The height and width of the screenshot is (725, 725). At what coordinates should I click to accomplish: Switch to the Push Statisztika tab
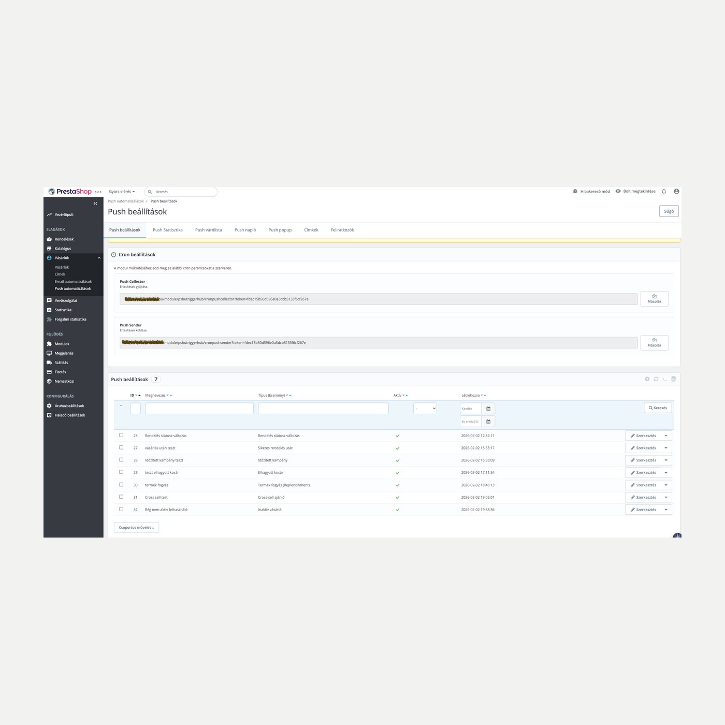tap(168, 230)
